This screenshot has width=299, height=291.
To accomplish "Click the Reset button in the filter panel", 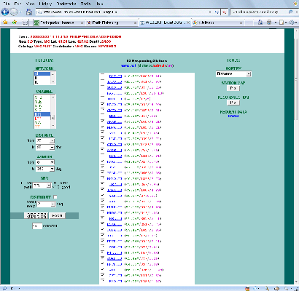I will click(57, 215).
